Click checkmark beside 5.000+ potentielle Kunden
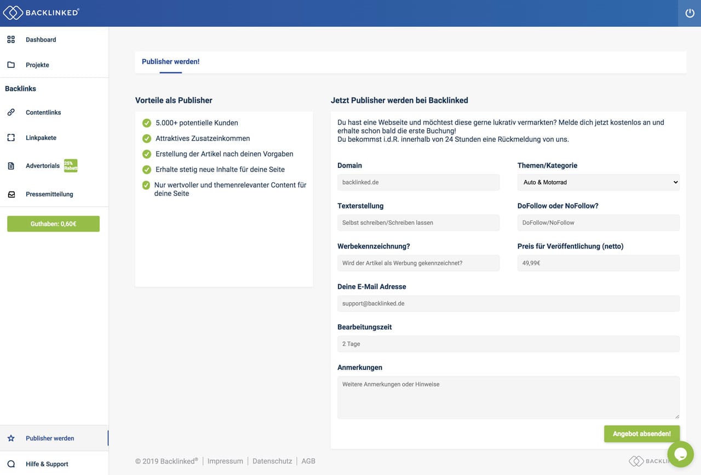The height and width of the screenshot is (475, 701). click(x=146, y=123)
